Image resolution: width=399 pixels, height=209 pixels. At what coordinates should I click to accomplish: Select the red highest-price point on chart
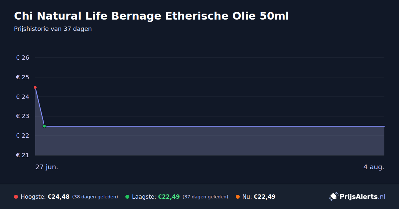(35, 88)
